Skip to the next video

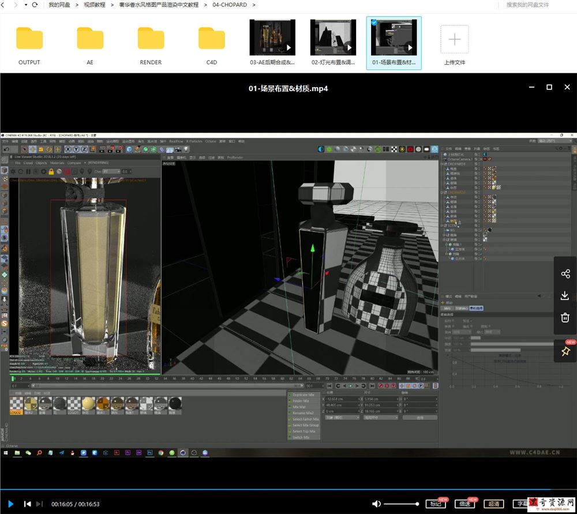click(x=39, y=504)
